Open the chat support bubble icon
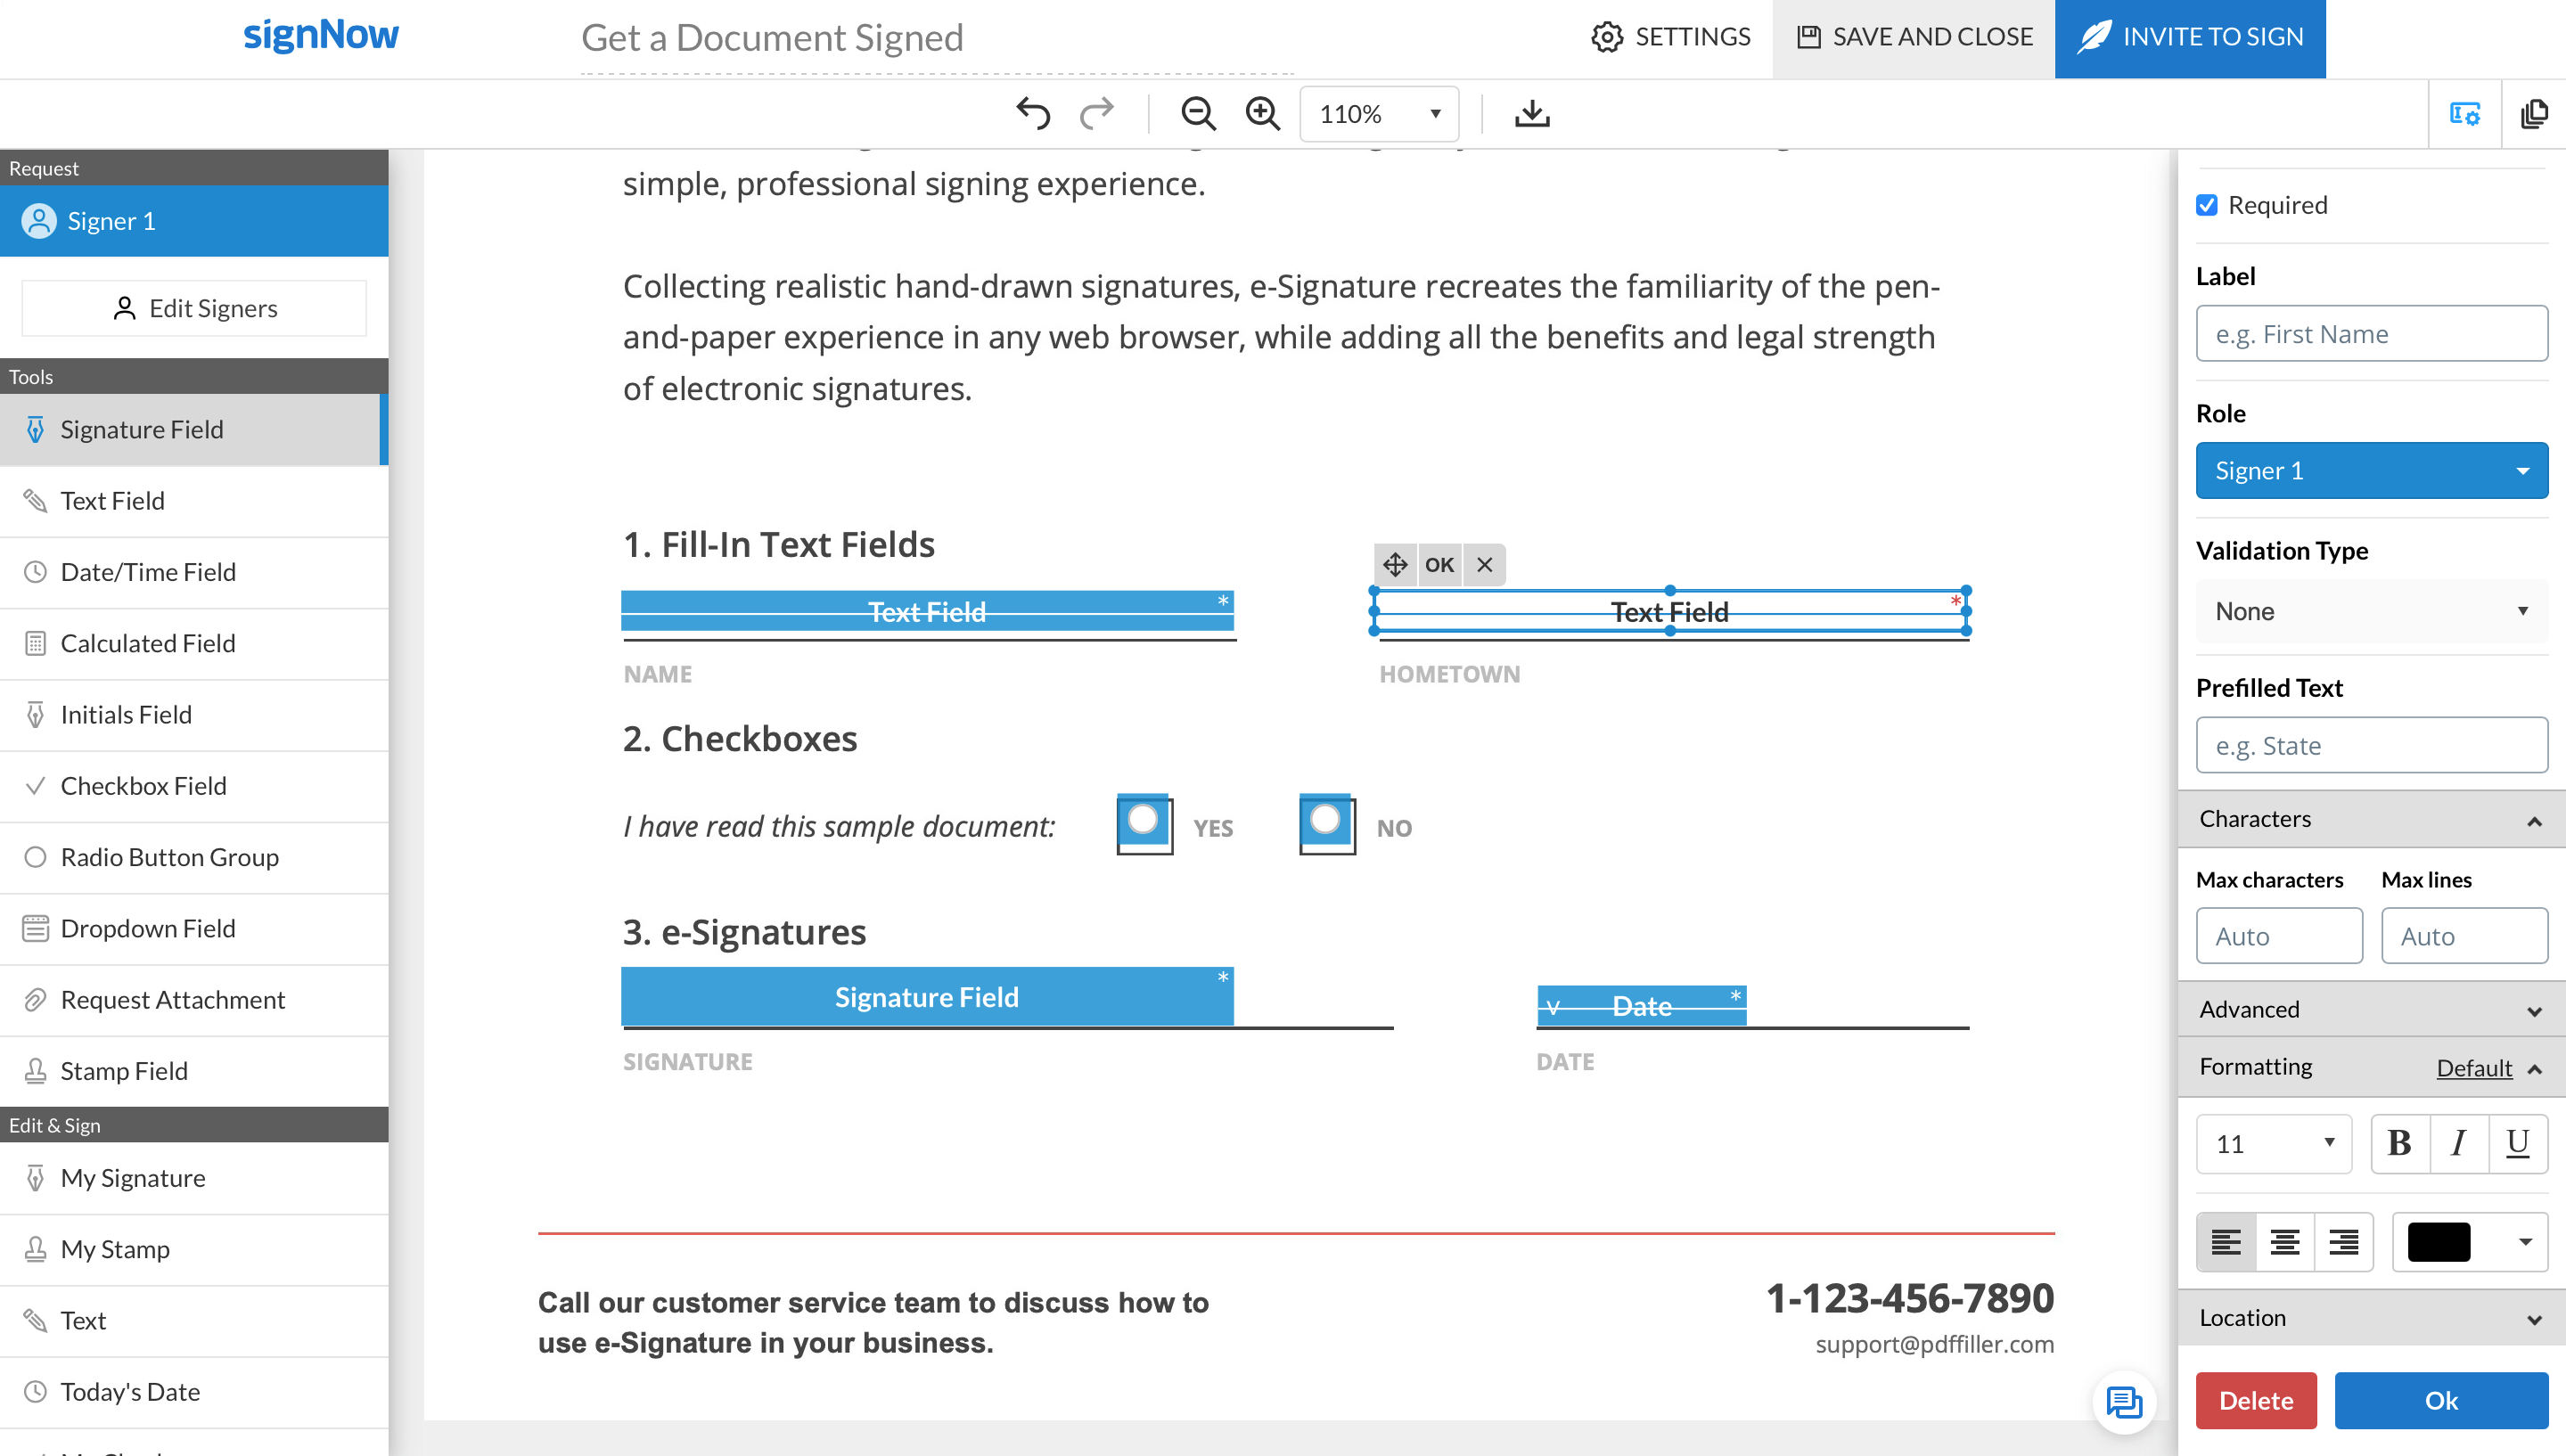 (x=2123, y=1402)
